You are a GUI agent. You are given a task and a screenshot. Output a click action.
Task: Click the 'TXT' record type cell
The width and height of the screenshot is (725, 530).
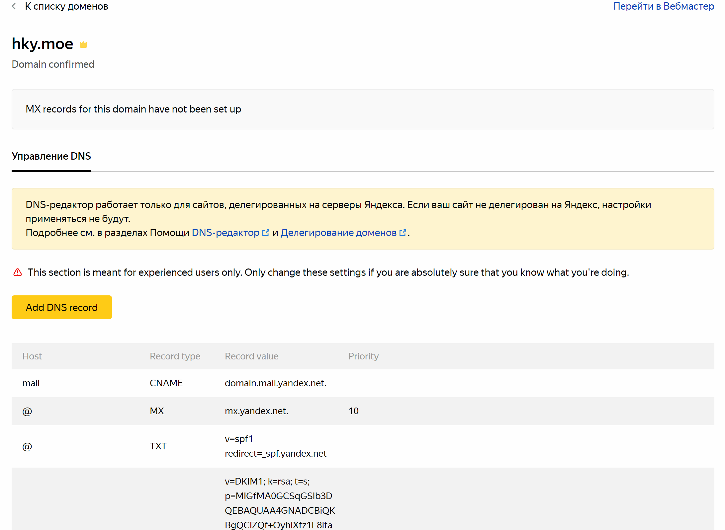158,446
